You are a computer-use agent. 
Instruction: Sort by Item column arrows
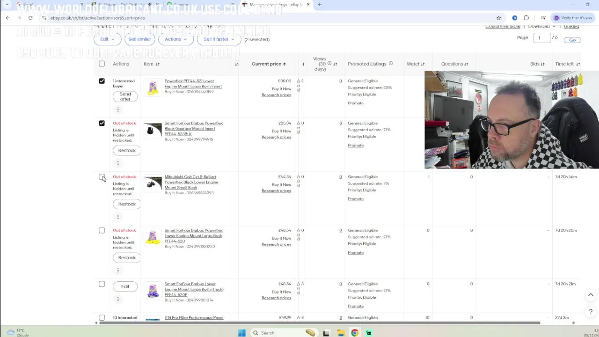pos(158,64)
